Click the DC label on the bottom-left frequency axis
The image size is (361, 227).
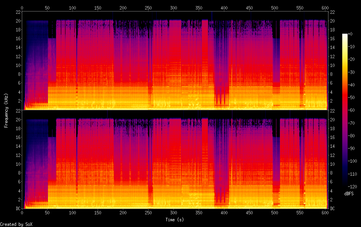[18, 209]
